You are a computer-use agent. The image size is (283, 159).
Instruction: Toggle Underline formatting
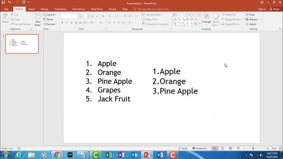(72, 23)
